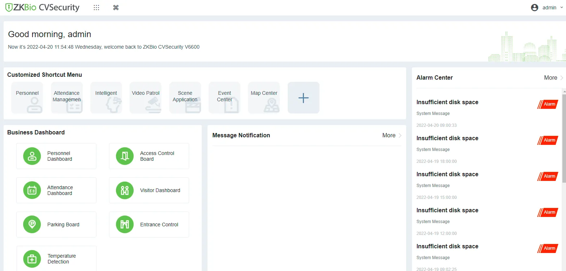566x271 pixels.
Task: Click Alarm badge dated 2022-04-20 09:00:33
Action: 548,104
